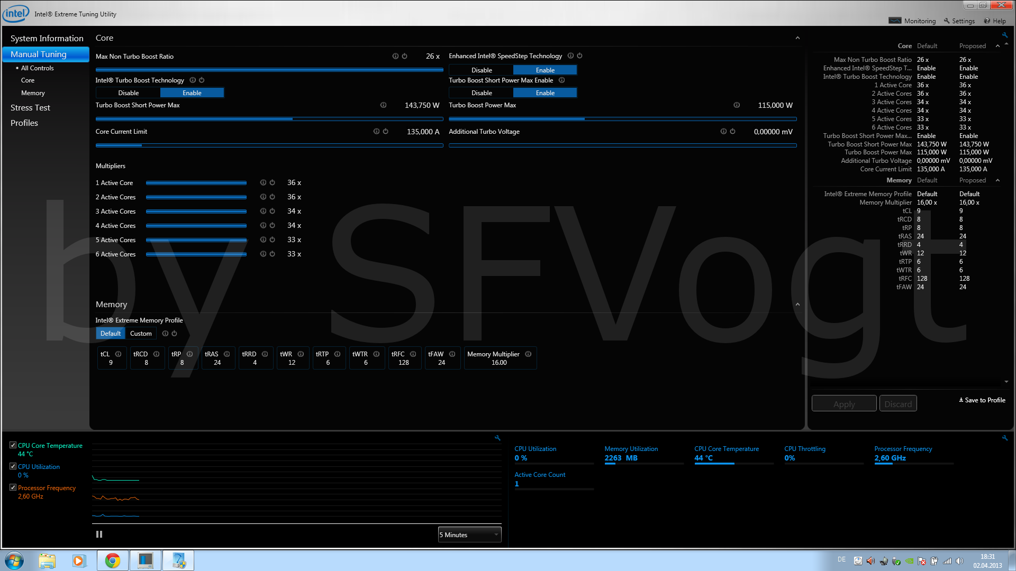Select Memory sub-item in sidebar

(33, 93)
